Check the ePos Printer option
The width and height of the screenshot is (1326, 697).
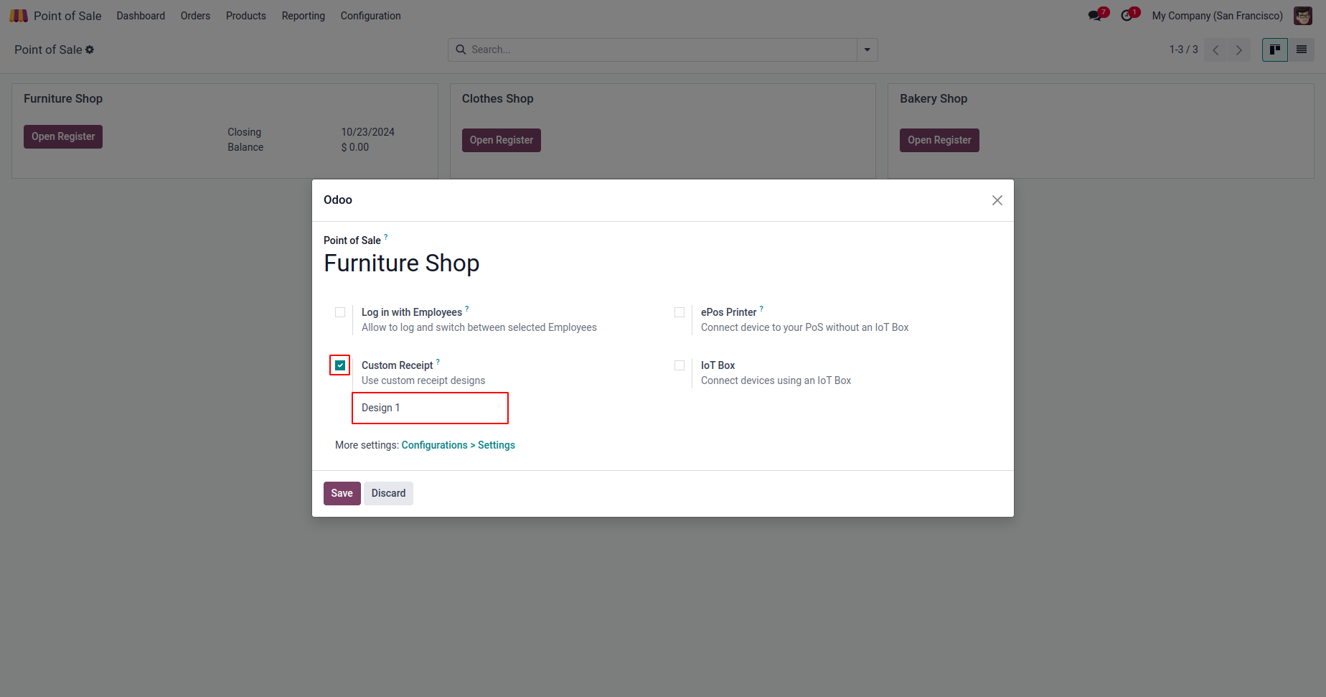point(680,312)
